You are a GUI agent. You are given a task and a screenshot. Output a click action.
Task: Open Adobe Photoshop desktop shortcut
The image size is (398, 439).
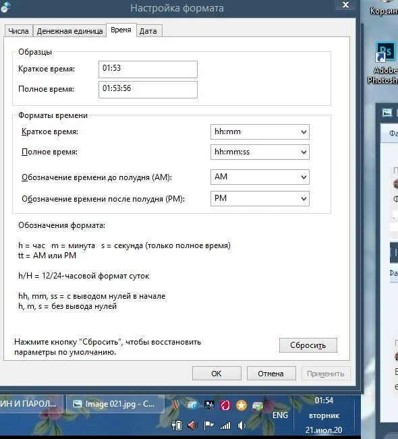(385, 63)
